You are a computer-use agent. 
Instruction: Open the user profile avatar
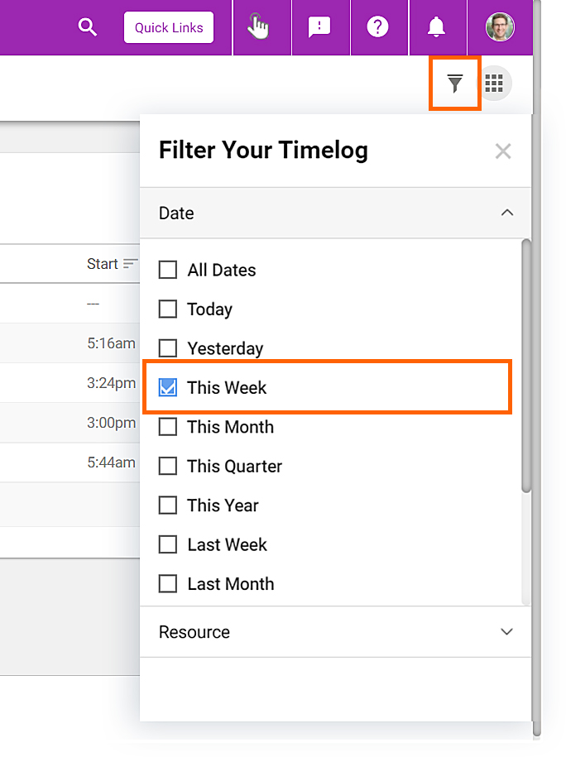500,27
